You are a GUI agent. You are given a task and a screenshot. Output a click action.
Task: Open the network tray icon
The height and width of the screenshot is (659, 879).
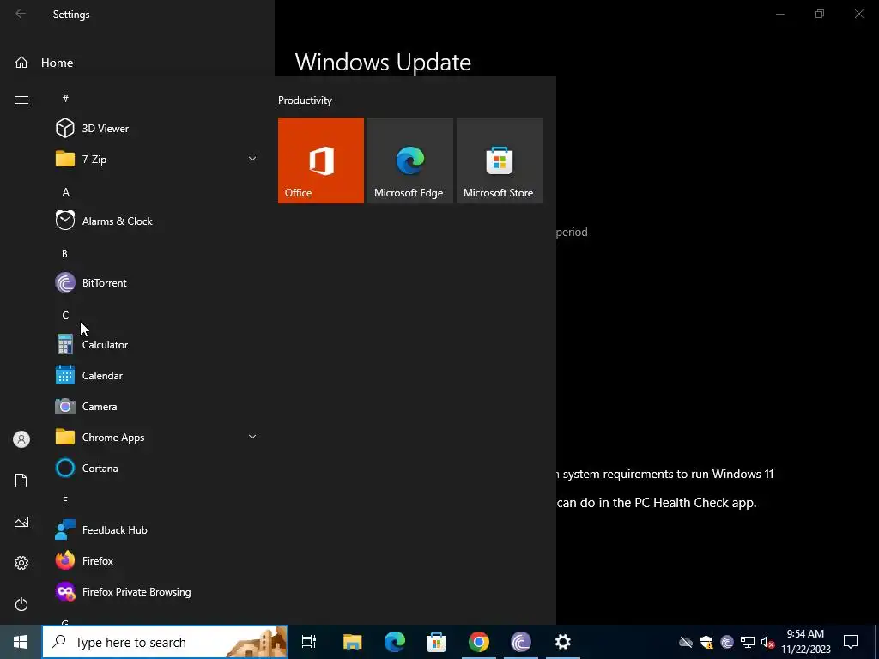pyautogui.click(x=748, y=642)
